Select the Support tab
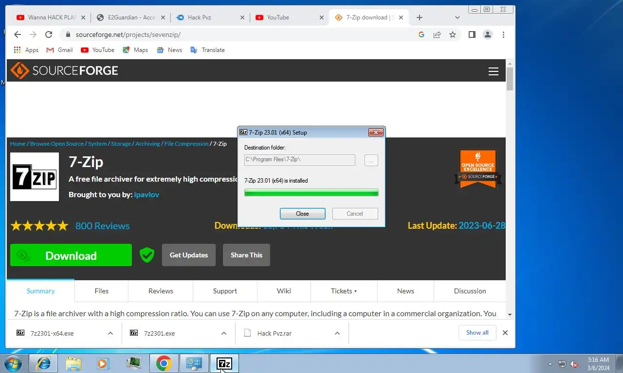 [x=225, y=291]
